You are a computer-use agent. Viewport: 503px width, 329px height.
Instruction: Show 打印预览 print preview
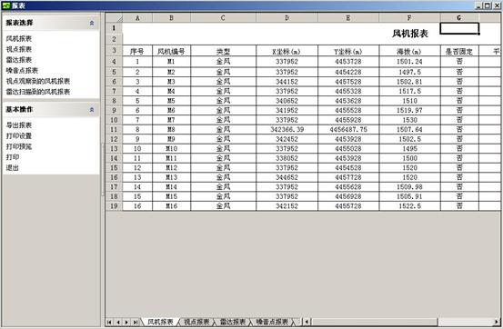point(19,146)
